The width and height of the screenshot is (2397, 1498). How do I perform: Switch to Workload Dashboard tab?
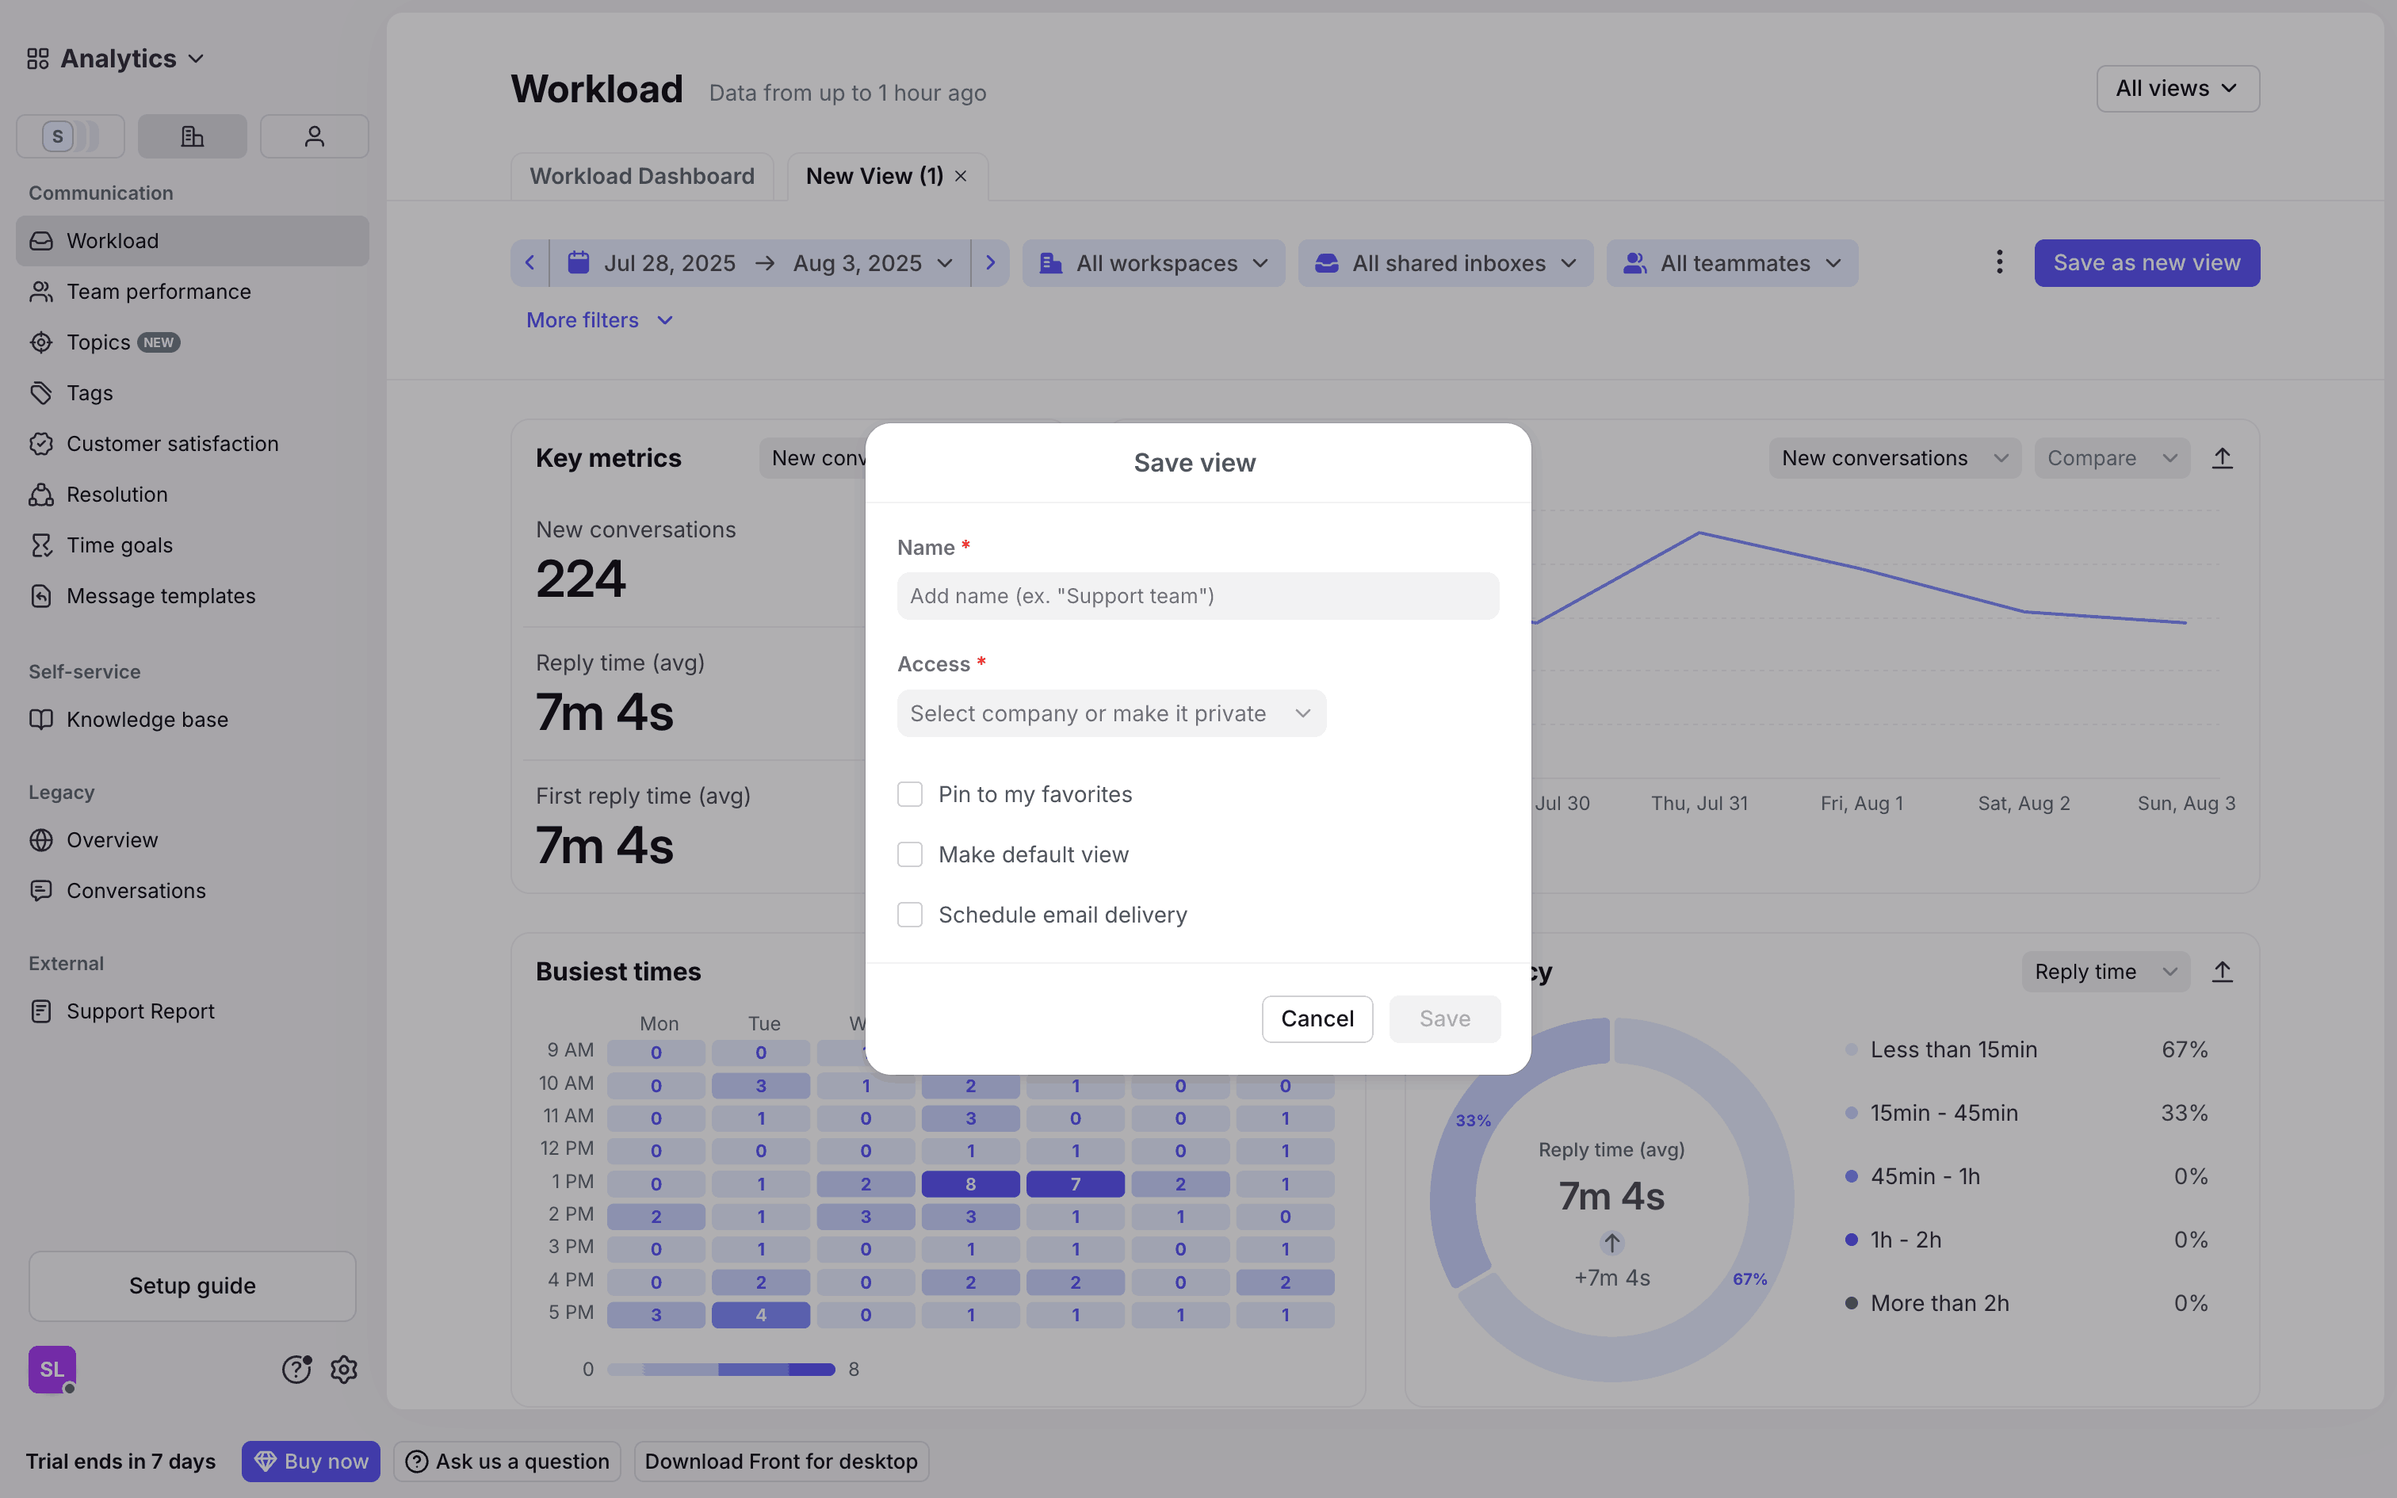642,176
